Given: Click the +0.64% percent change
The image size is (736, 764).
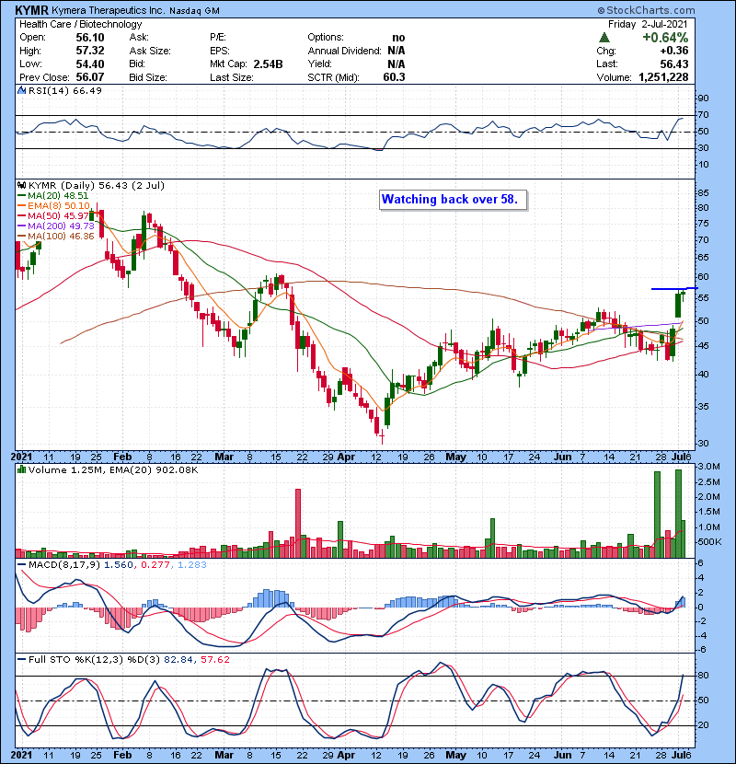Looking at the screenshot, I should pyautogui.click(x=665, y=38).
